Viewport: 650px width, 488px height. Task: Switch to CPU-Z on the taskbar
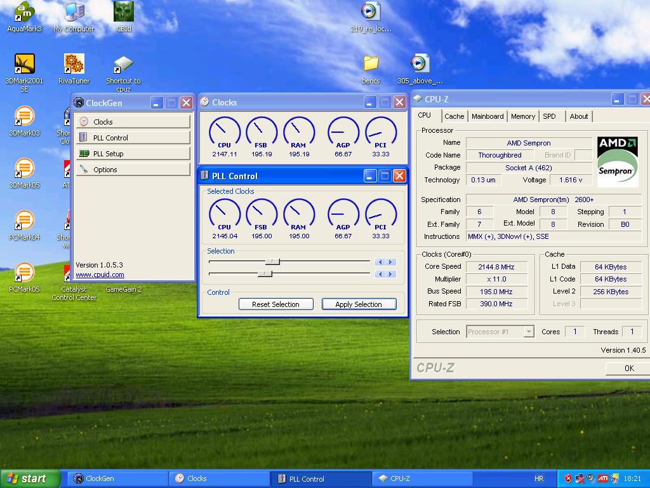click(x=423, y=478)
